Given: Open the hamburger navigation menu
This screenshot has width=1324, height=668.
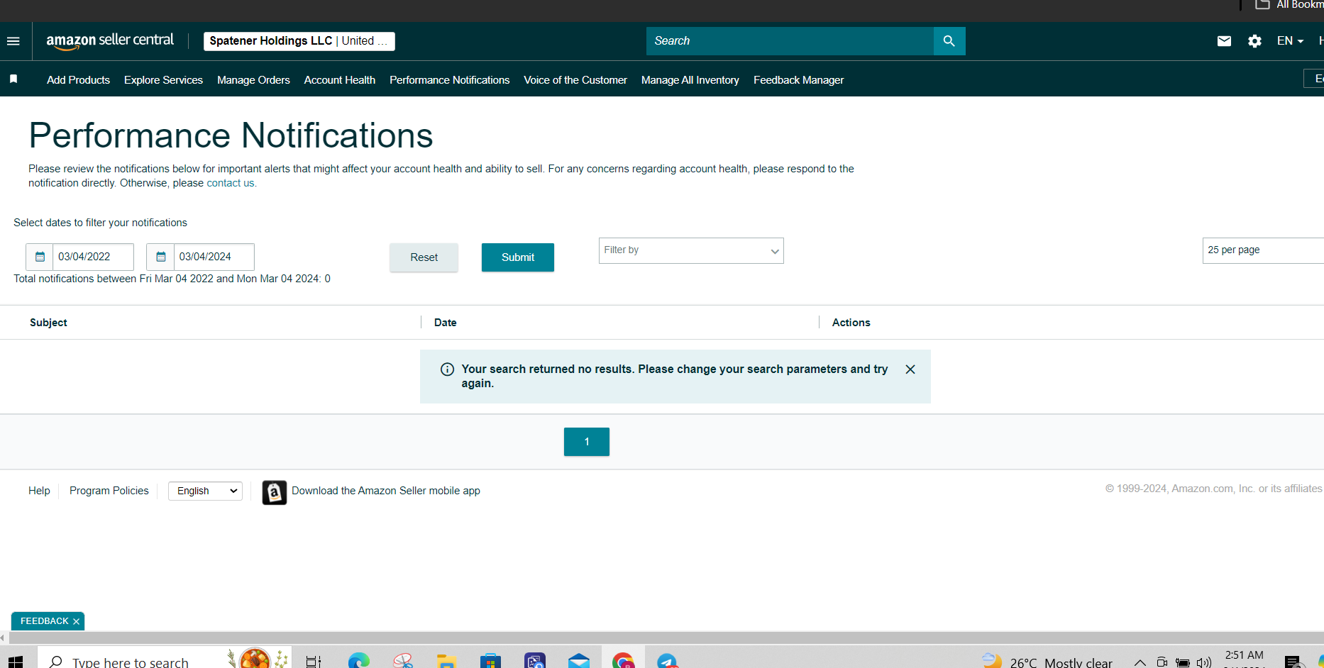Looking at the screenshot, I should 13,41.
